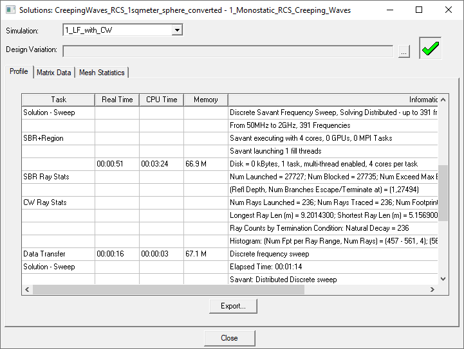
Task: Click the horizontal scrollbar thumb
Action: click(169, 289)
